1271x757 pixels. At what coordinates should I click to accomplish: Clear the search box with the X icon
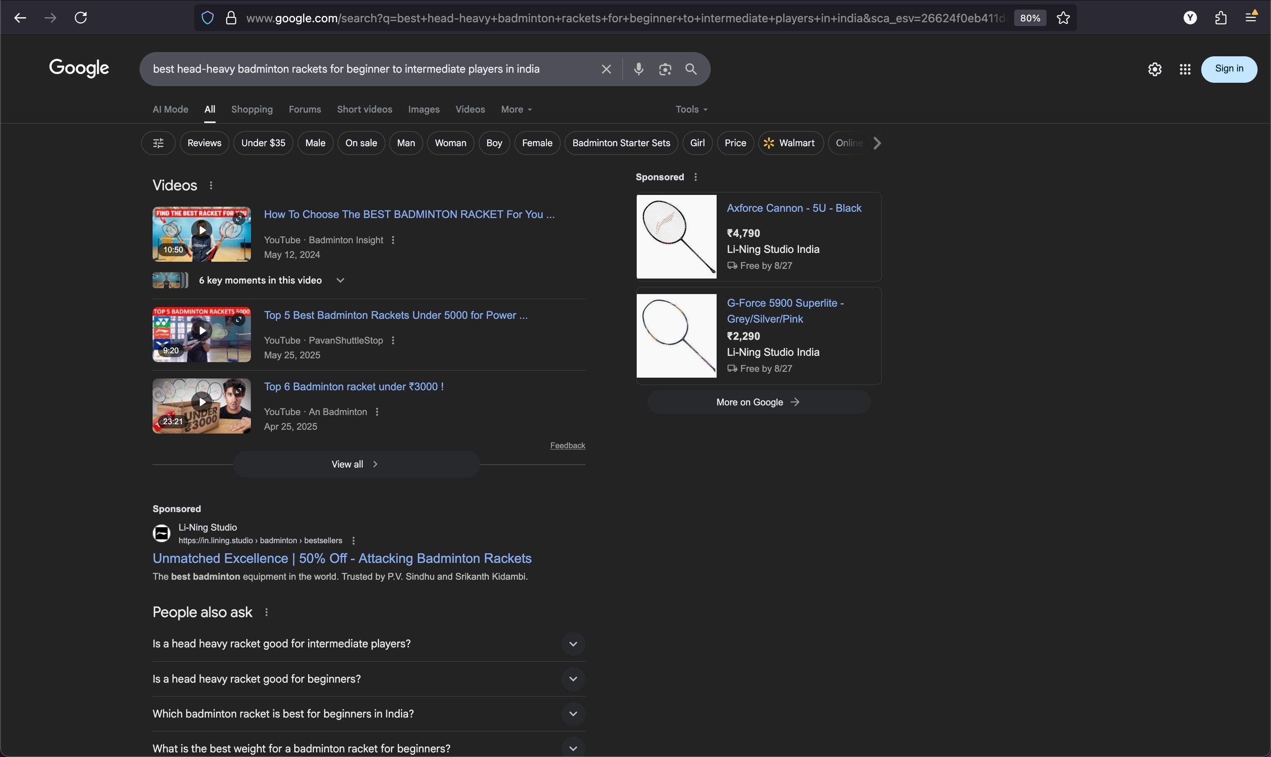(x=606, y=69)
